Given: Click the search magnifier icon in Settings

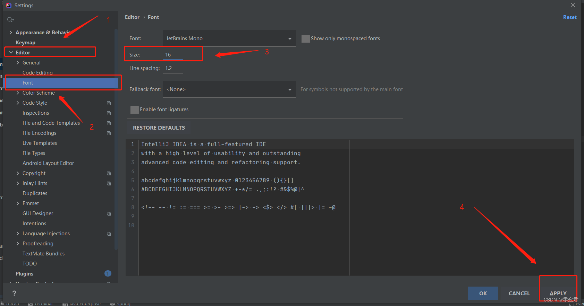Looking at the screenshot, I should point(10,20).
